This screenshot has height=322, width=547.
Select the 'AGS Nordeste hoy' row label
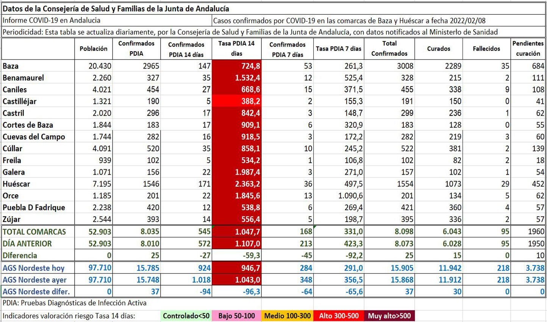tap(34, 268)
